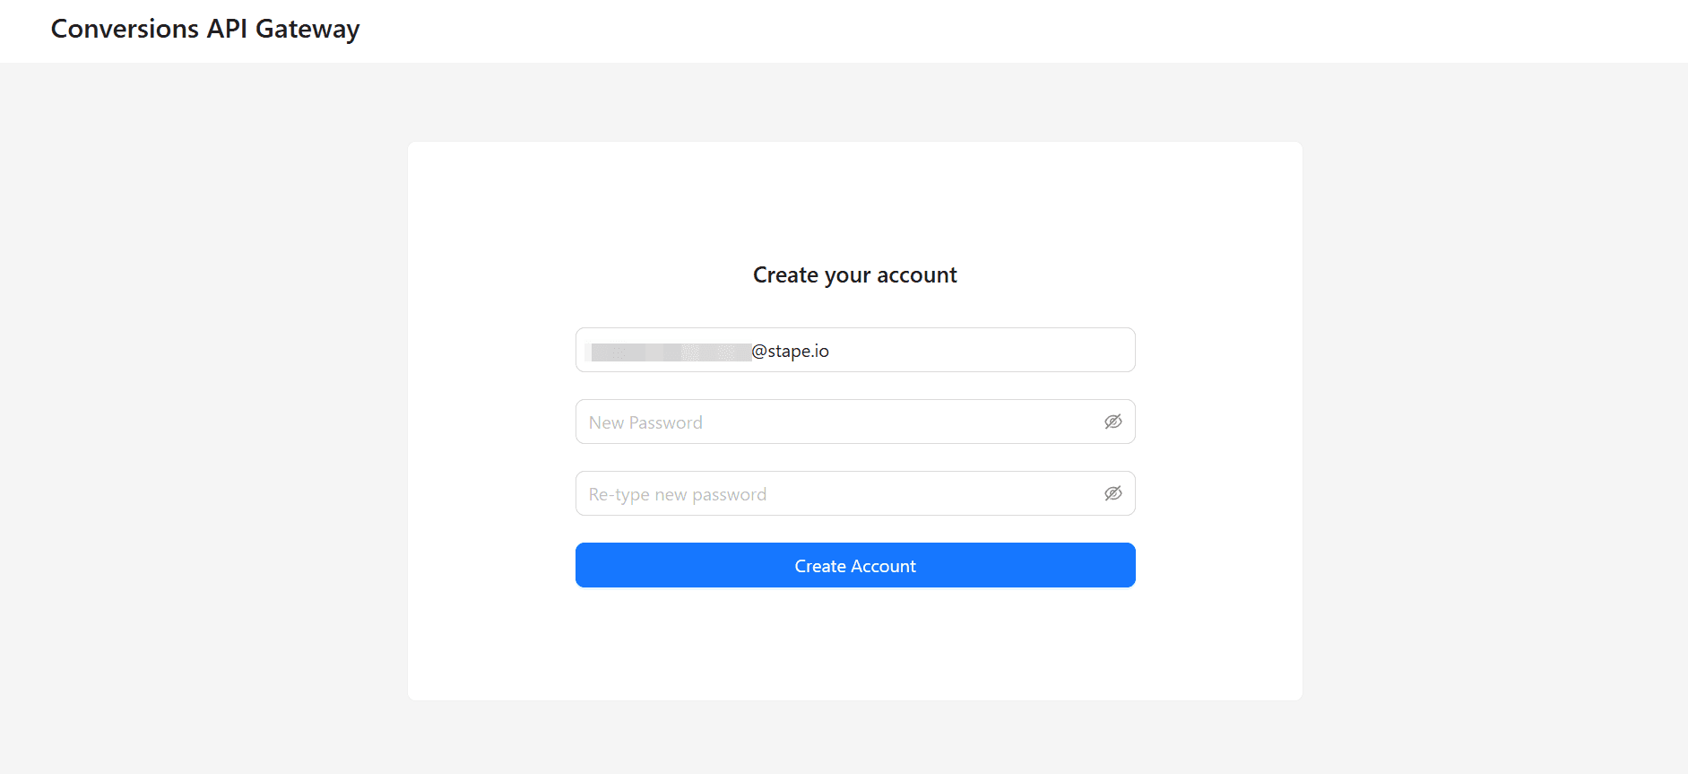Place cursor on Re-type new password placeholder
Image resolution: width=1688 pixels, height=774 pixels.
pos(678,494)
